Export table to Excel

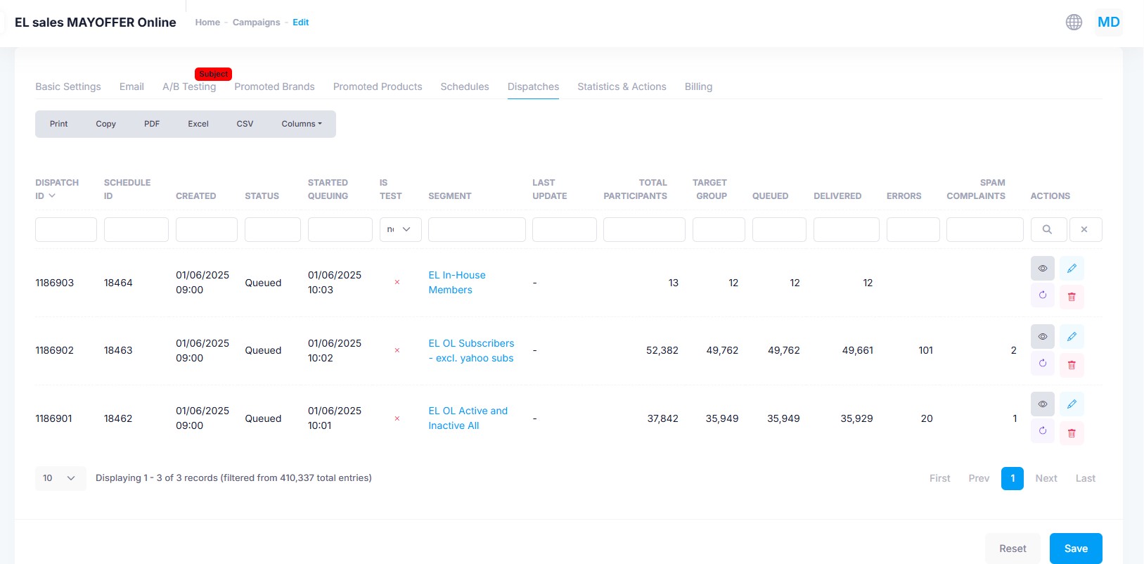click(x=198, y=124)
